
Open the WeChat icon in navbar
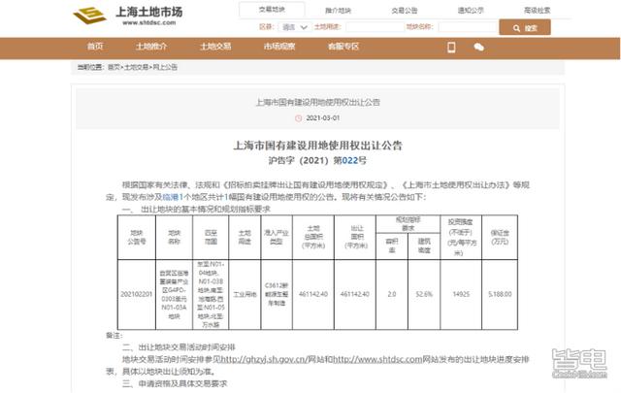pos(478,48)
